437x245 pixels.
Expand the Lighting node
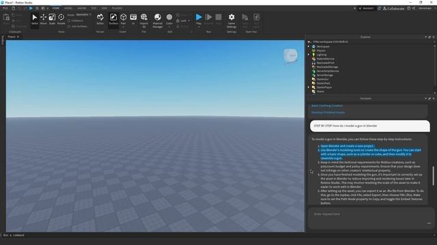(x=309, y=54)
